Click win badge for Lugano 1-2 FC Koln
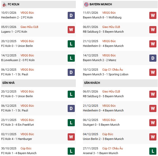The image size is (158, 156). (x=71, y=30)
